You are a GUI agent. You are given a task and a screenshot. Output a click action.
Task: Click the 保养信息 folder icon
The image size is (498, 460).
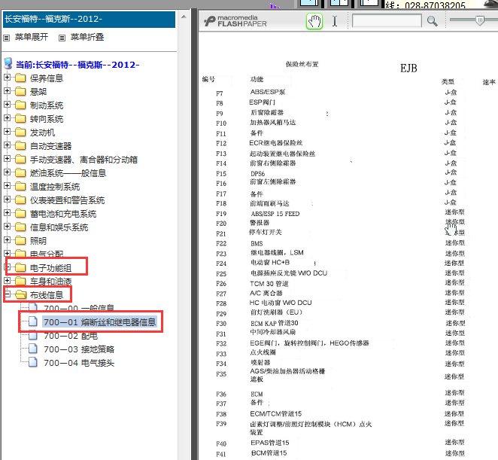[20, 78]
